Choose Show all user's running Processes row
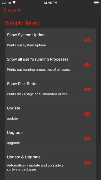101x180 pixels. click(x=50, y=65)
